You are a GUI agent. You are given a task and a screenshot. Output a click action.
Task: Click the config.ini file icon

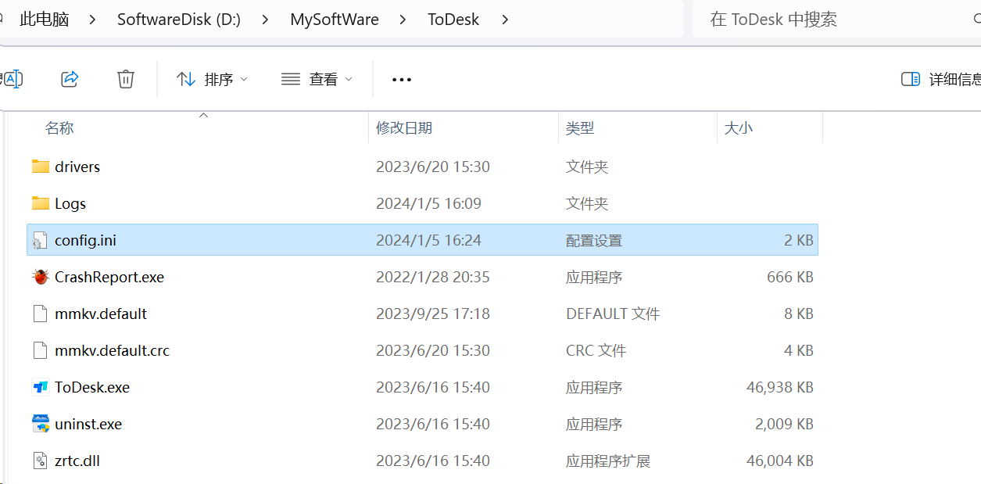[x=41, y=240]
